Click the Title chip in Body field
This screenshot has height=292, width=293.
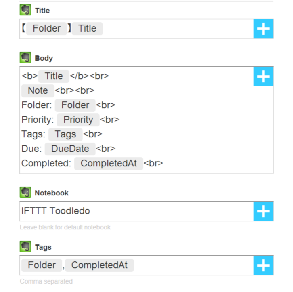(54, 76)
